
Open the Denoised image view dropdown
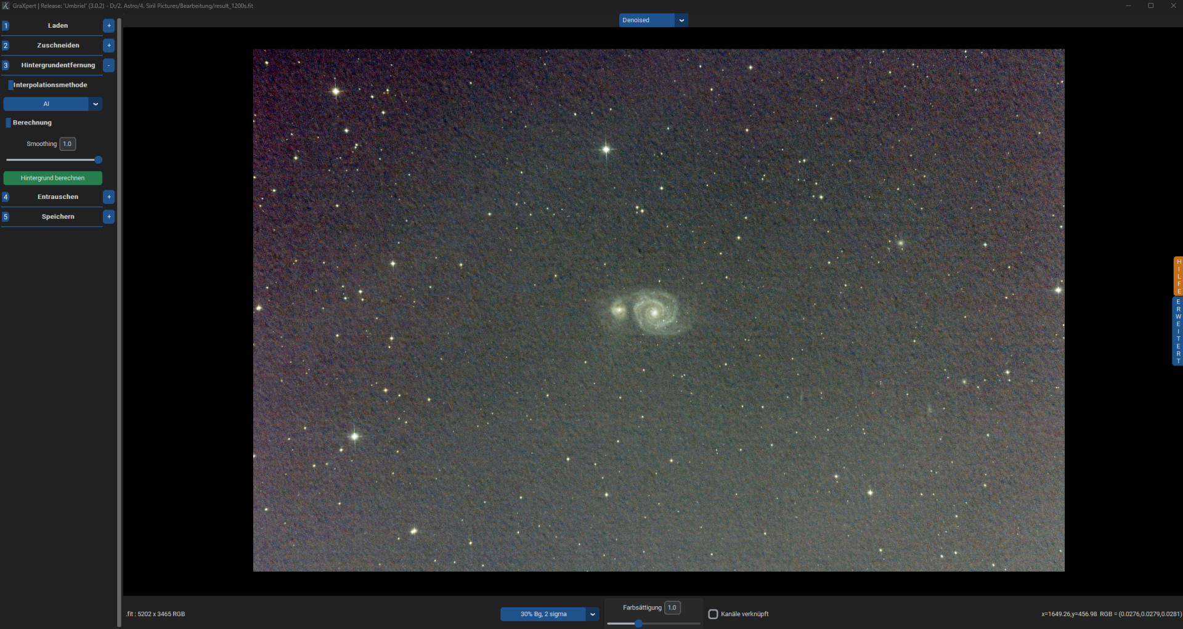click(x=653, y=20)
